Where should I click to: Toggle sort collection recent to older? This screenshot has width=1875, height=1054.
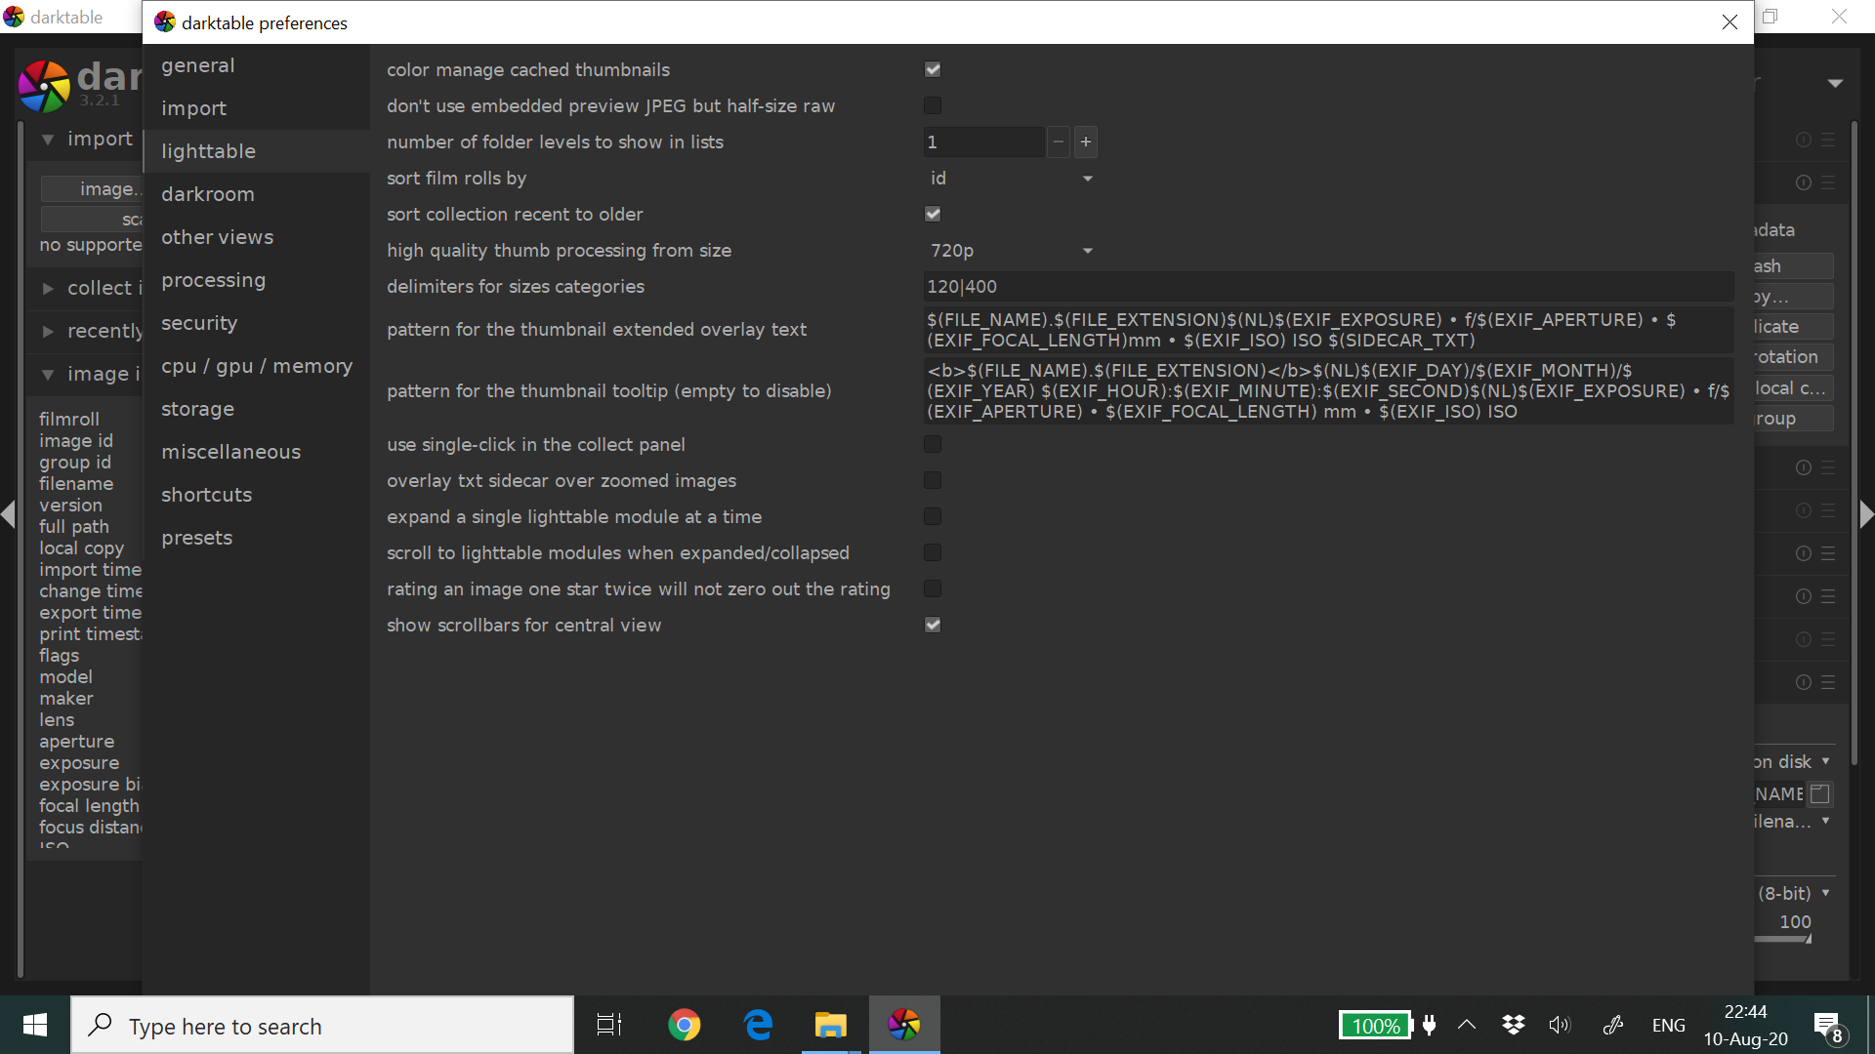click(x=933, y=214)
